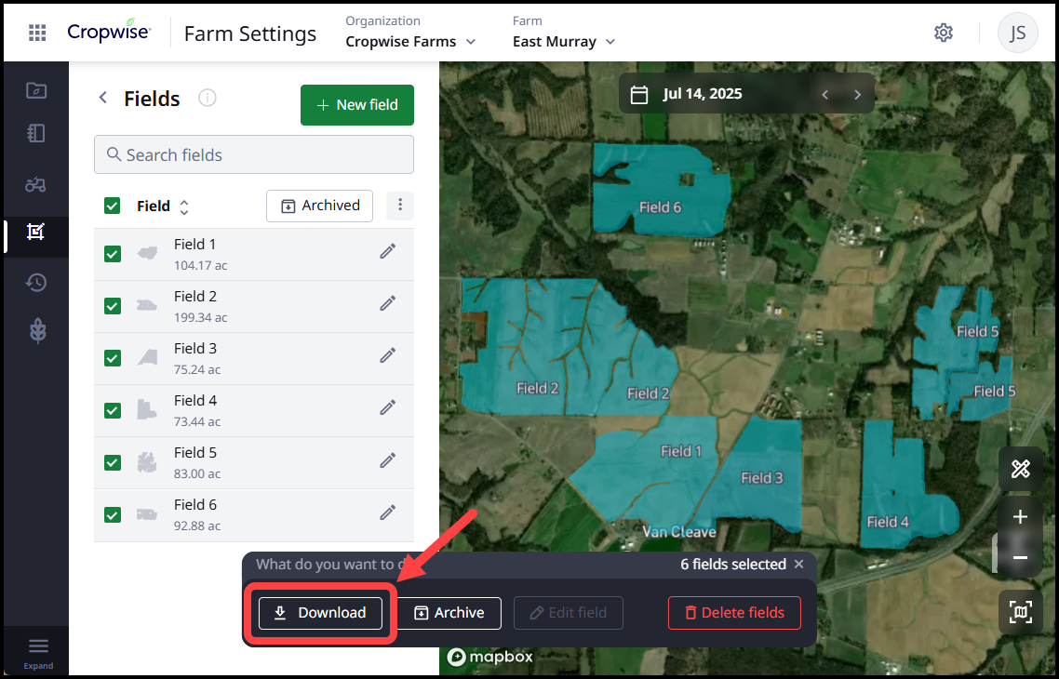Expand the left sidebar menu
Image resolution: width=1059 pixels, height=679 pixels.
(37, 650)
